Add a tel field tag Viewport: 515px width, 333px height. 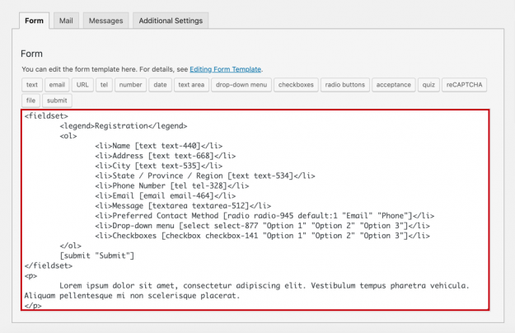point(105,84)
